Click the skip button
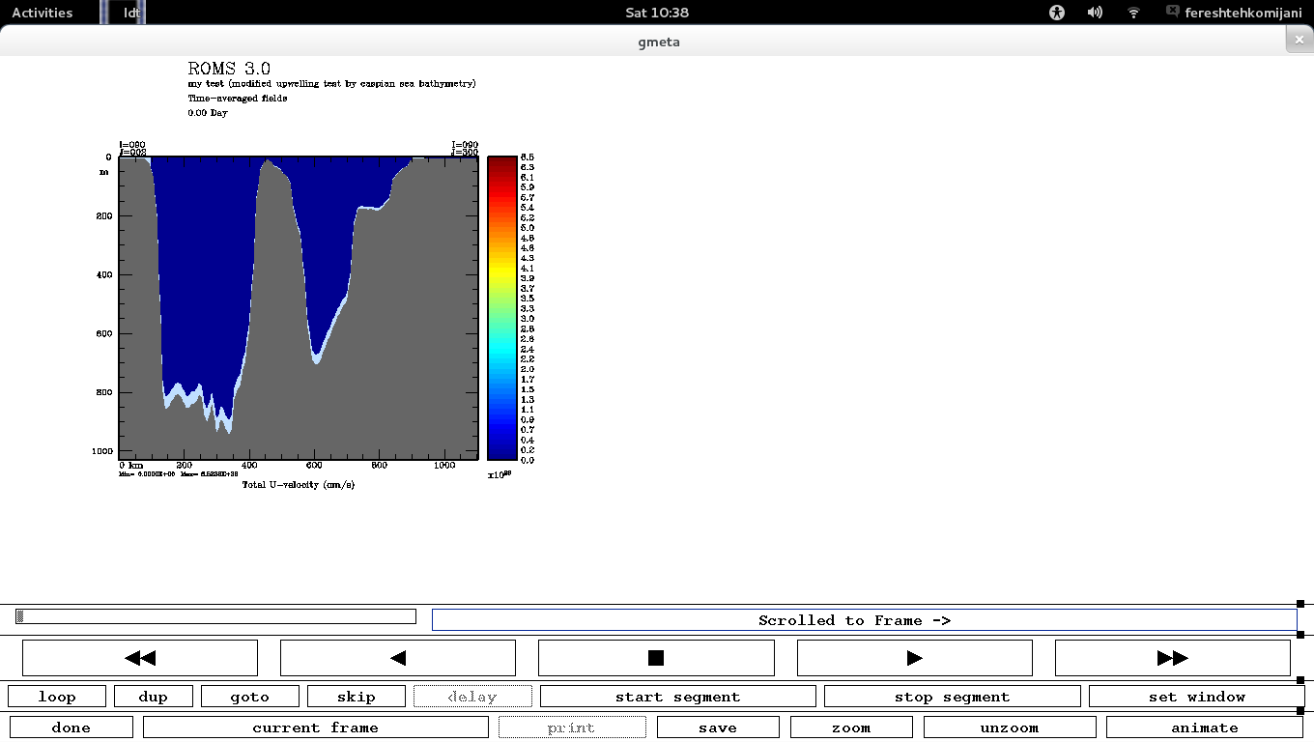Image resolution: width=1314 pixels, height=742 pixels. point(356,697)
